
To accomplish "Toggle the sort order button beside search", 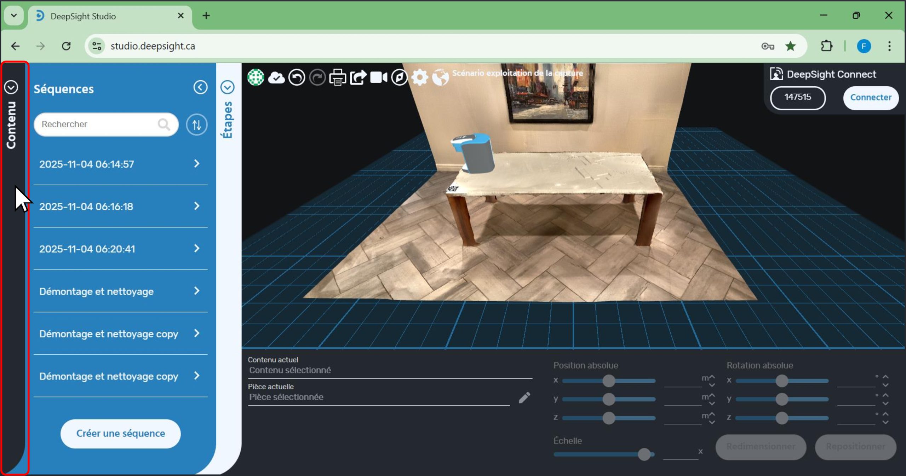I will click(197, 124).
